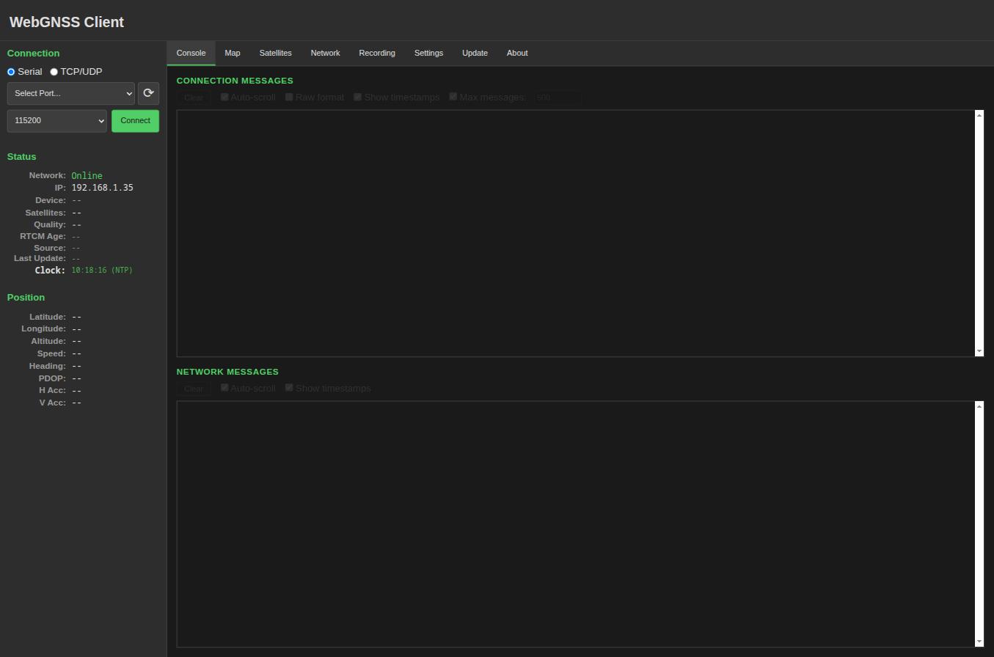Viewport: 994px width, 657px height.
Task: Go to the Satellites tab
Action: 276,54
